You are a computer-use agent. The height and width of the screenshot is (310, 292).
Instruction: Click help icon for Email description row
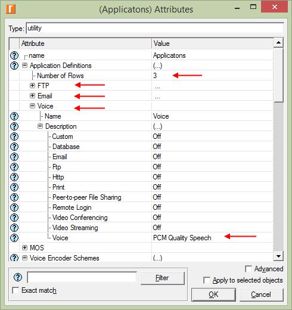pyautogui.click(x=14, y=157)
